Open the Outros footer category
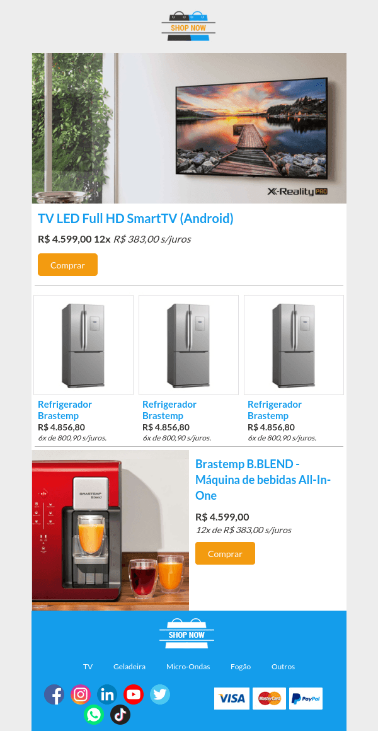The height and width of the screenshot is (731, 378). tap(283, 666)
